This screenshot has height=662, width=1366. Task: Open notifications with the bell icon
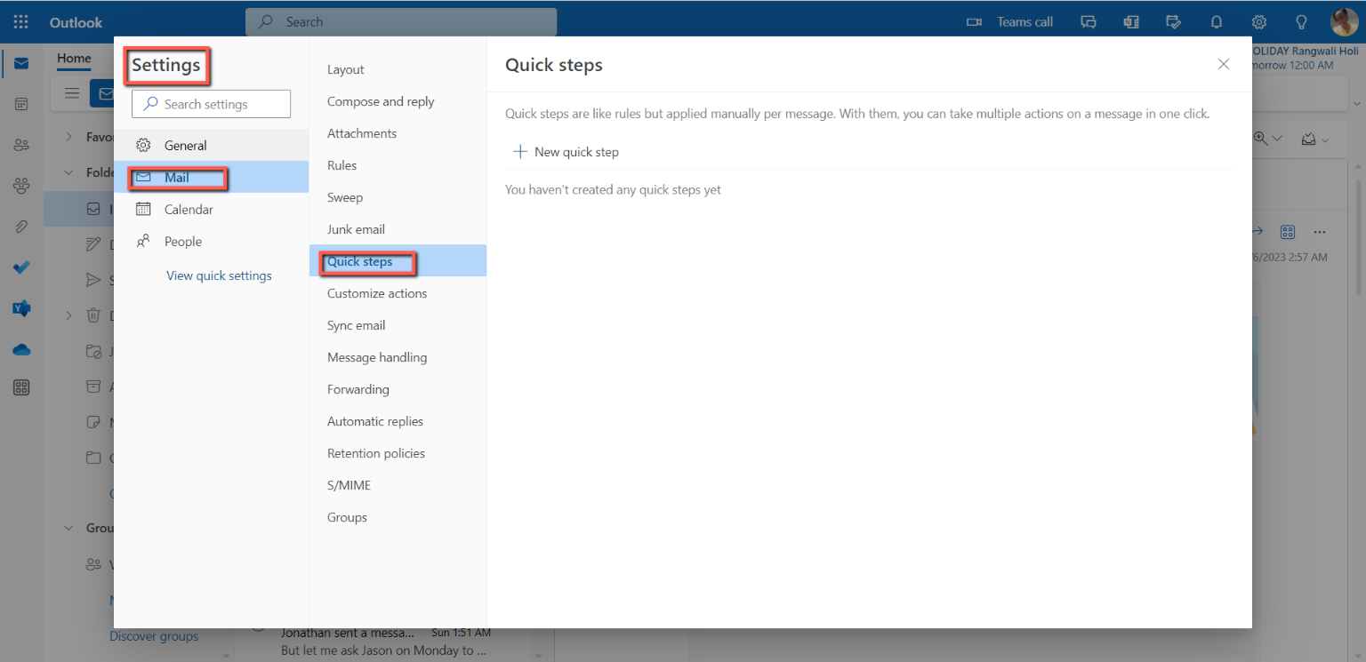tap(1216, 21)
